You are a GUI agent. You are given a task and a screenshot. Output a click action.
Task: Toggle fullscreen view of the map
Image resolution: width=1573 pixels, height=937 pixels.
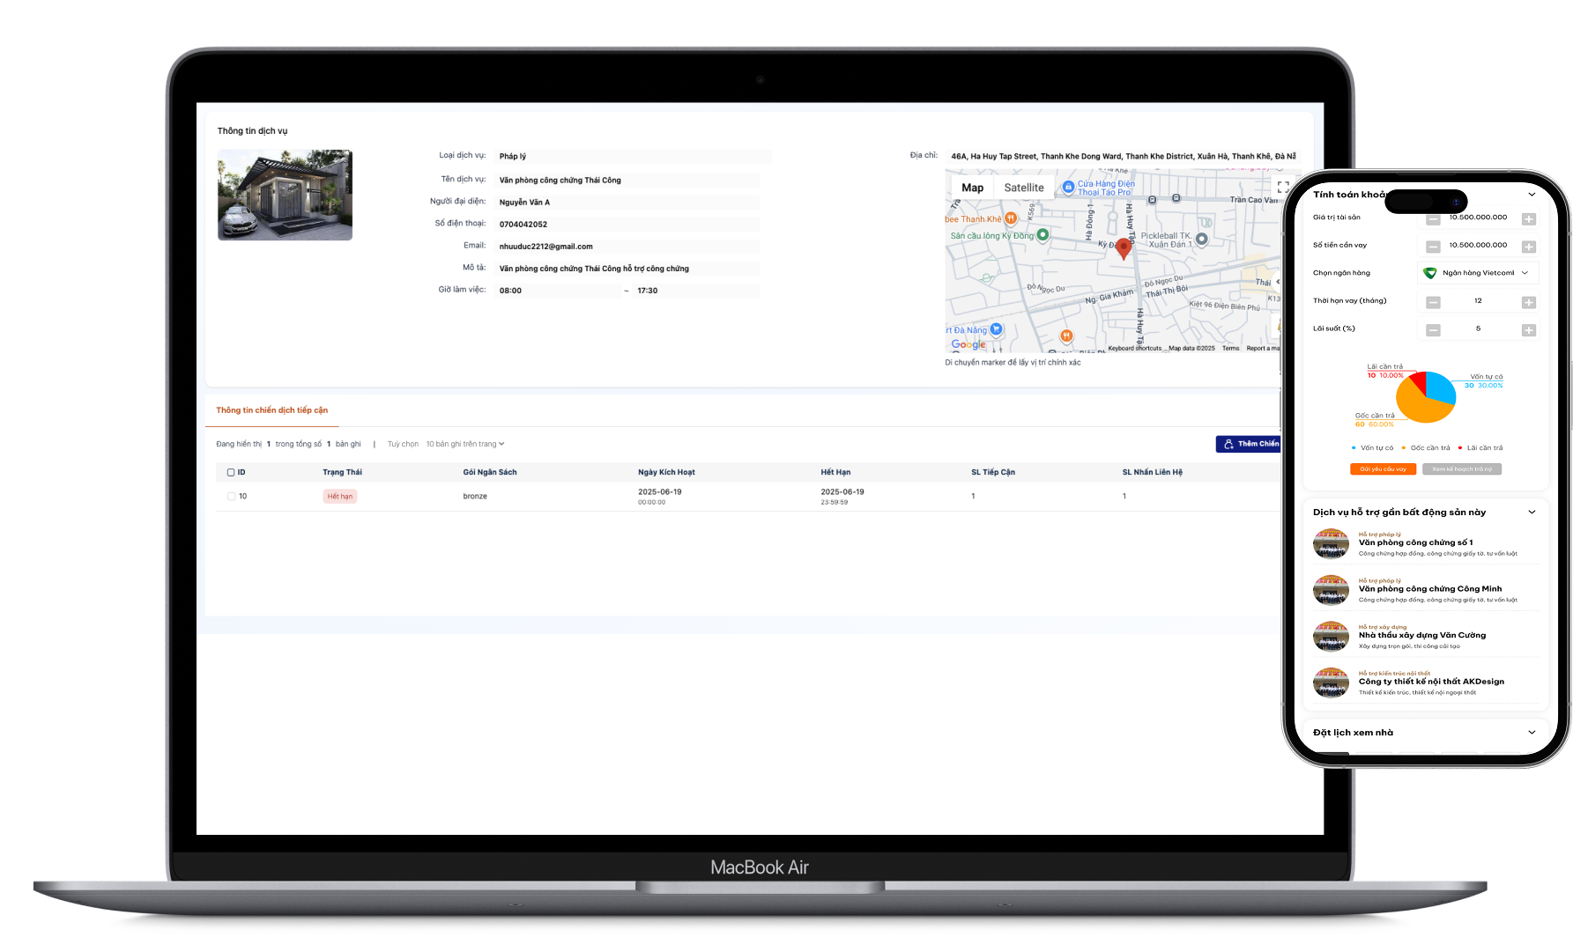[x=1282, y=187]
